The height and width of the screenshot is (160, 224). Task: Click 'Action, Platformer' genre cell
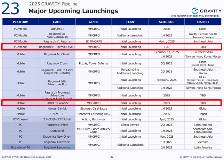(93, 119)
